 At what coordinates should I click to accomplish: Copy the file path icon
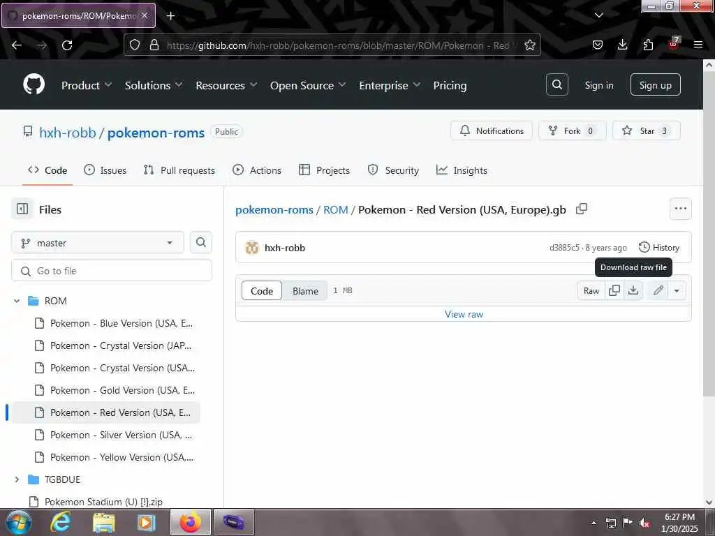pos(582,209)
